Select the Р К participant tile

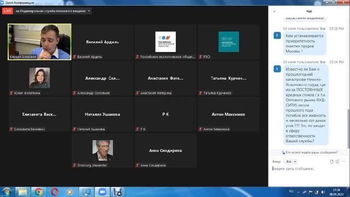click(165, 114)
